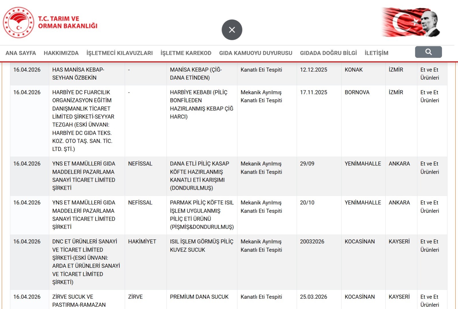Close overlay with the round X button
The width and height of the screenshot is (458, 309).
[232, 30]
